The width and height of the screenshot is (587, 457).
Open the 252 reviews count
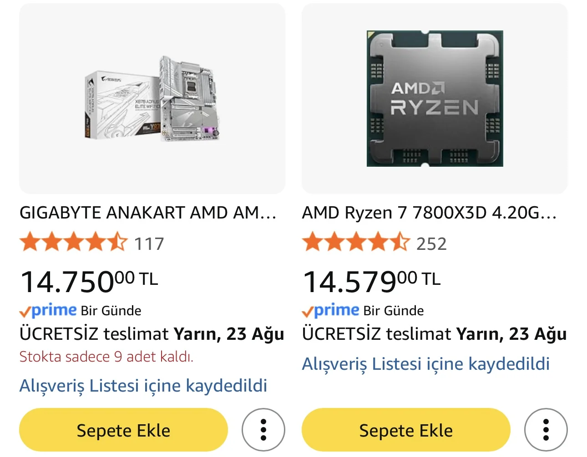(431, 244)
